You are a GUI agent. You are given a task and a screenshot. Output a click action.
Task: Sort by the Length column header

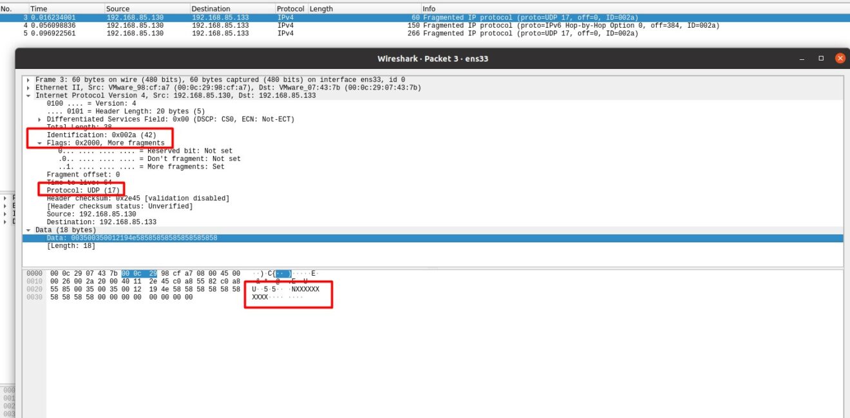[x=320, y=8]
